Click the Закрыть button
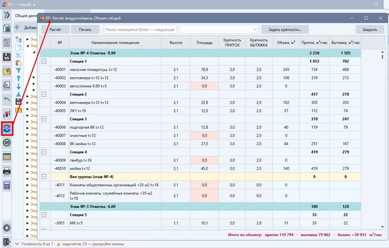Screen dimensions: 389x248 370,29
